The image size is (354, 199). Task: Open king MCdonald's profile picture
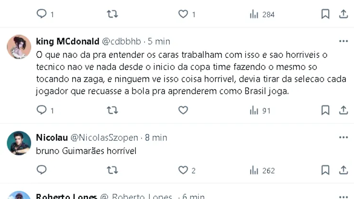pos(19,46)
